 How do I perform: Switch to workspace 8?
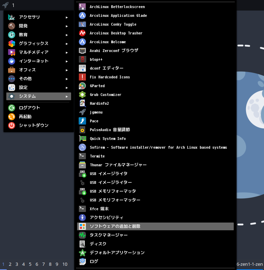coord(50,264)
